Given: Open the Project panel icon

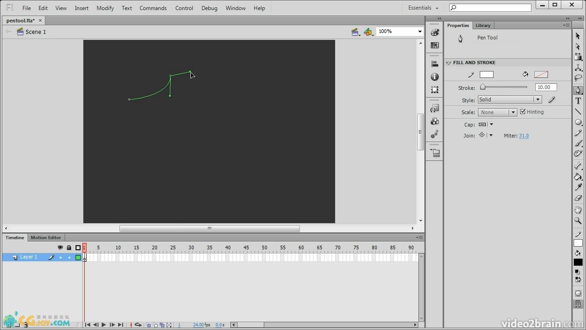Looking at the screenshot, I should click(x=434, y=153).
